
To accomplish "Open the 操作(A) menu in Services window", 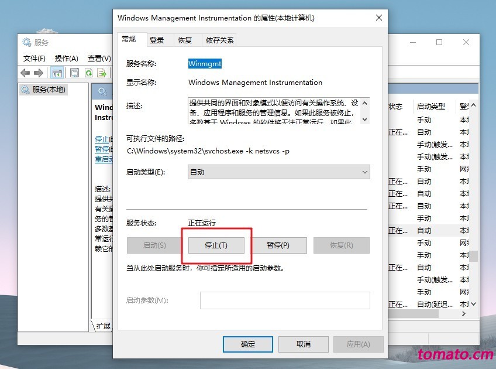I will click(x=67, y=59).
